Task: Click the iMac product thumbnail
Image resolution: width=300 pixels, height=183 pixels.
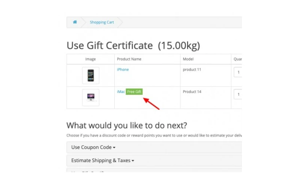Action: point(90,97)
